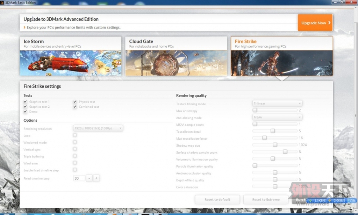Click the 15% indicator on network speed widget

352,200
